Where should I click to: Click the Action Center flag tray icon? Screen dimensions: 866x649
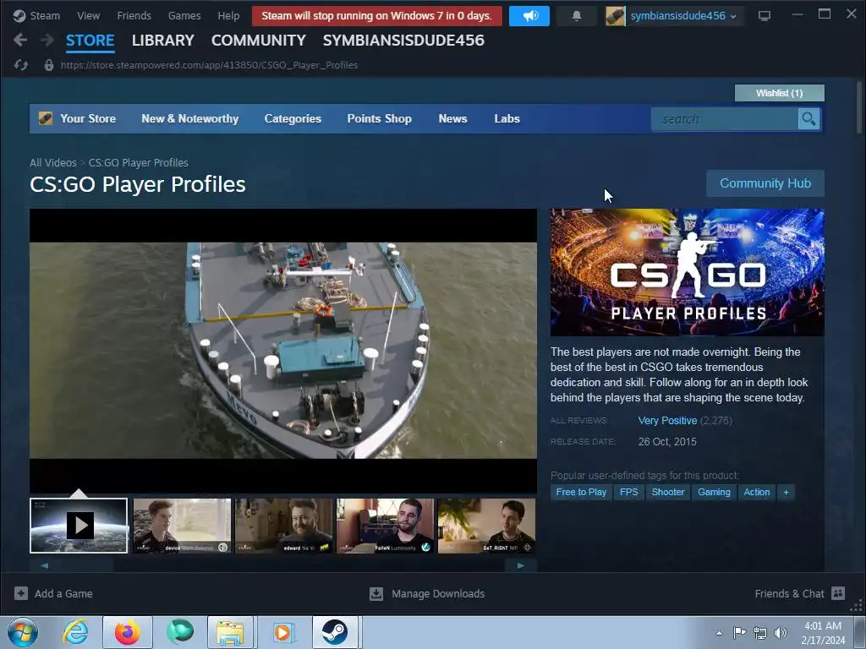(x=739, y=632)
